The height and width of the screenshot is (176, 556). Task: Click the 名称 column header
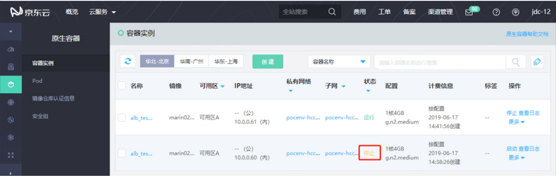click(x=136, y=86)
